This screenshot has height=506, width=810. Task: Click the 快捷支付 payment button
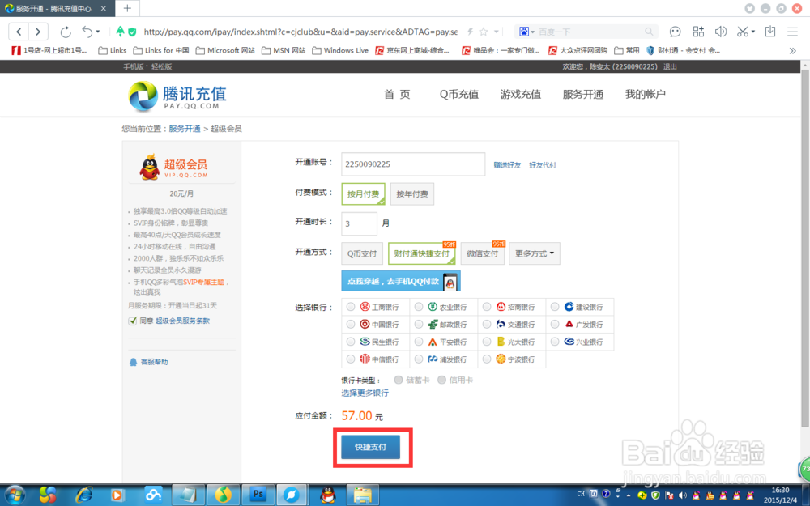click(x=372, y=446)
